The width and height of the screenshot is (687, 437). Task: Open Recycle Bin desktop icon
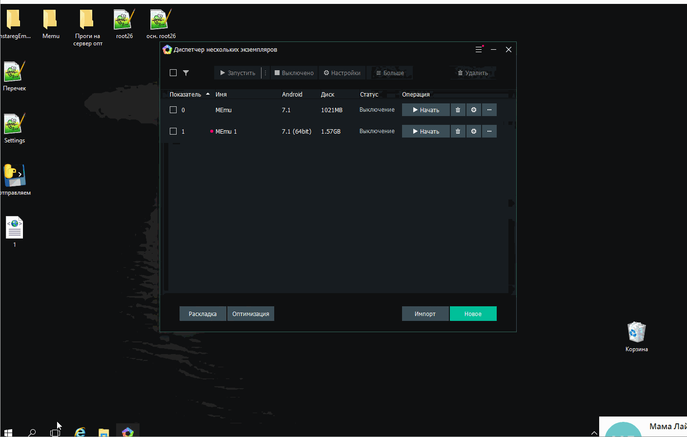[636, 333]
